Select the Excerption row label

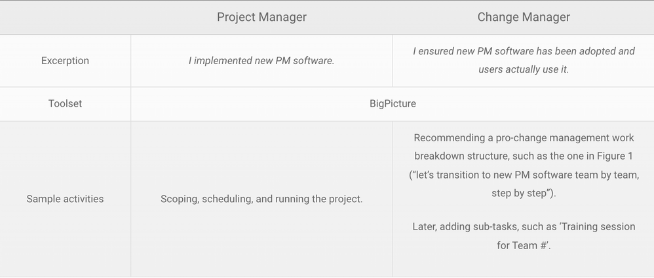coord(65,61)
